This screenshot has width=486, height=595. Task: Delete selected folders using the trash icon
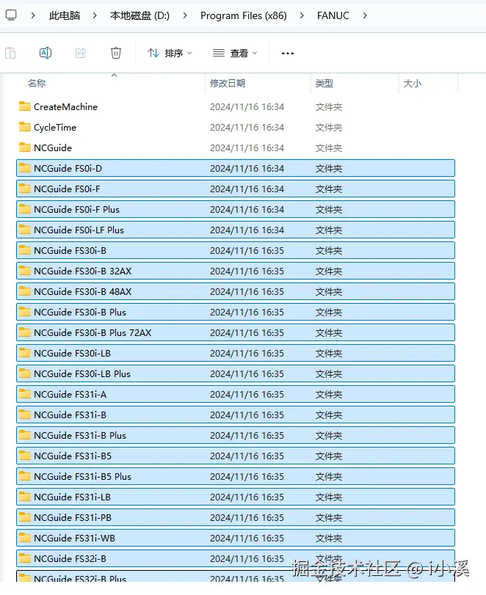click(x=116, y=53)
